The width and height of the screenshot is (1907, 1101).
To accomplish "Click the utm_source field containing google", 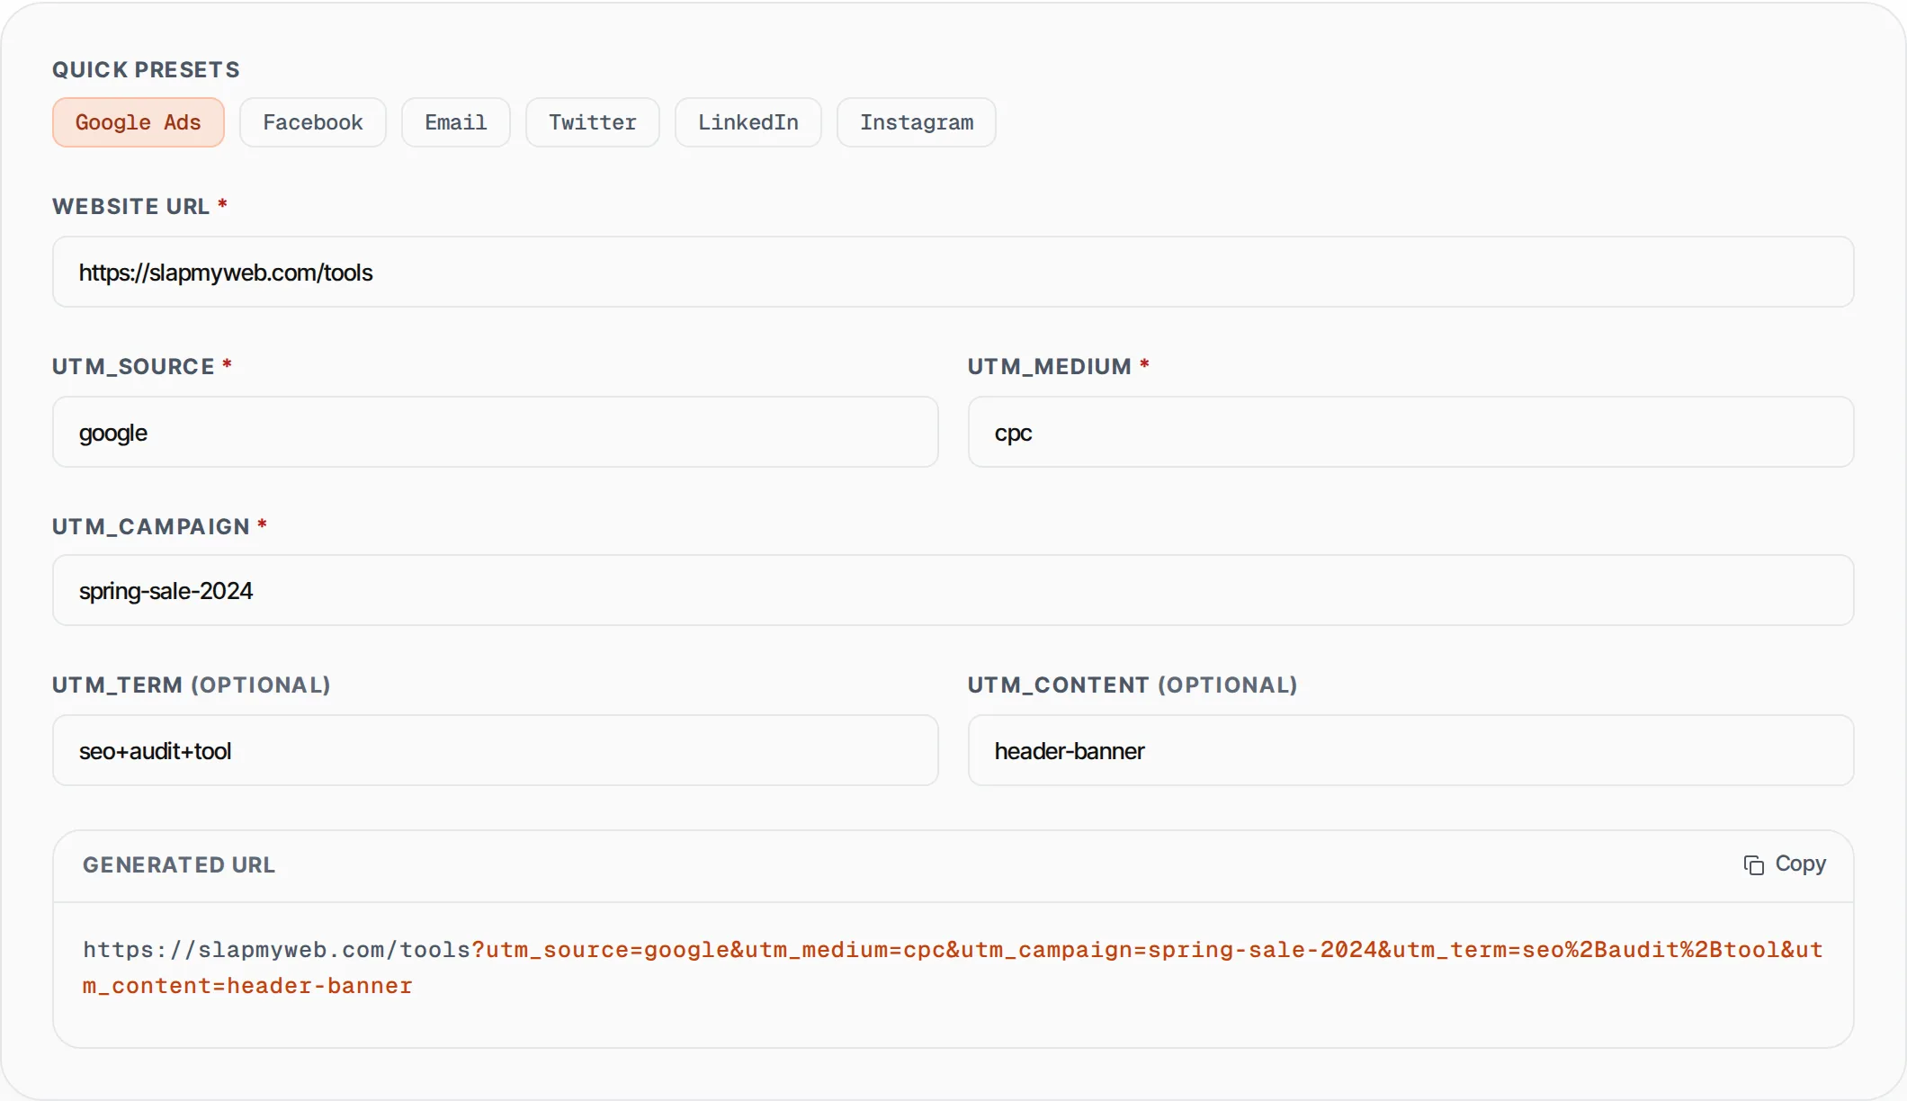I will 496,432.
